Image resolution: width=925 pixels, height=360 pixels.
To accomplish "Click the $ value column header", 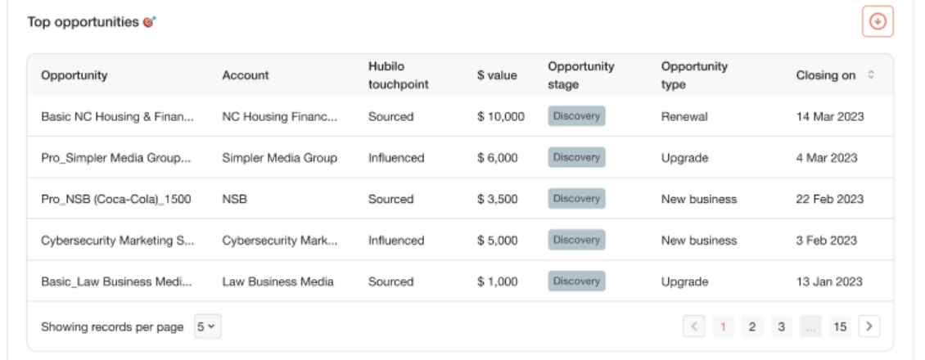I will click(497, 75).
